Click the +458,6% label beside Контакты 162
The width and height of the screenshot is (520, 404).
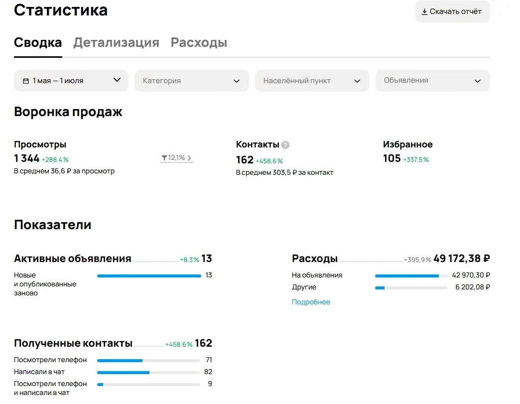269,161
